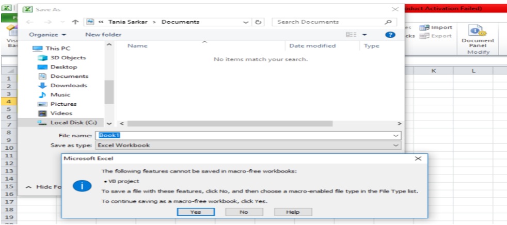Click Documents in the address path

[x=180, y=22]
